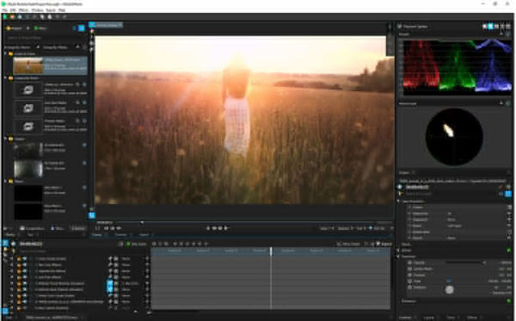Viewport: 516px width, 321px height.
Task: Click the media panel search field
Action: coord(46,38)
